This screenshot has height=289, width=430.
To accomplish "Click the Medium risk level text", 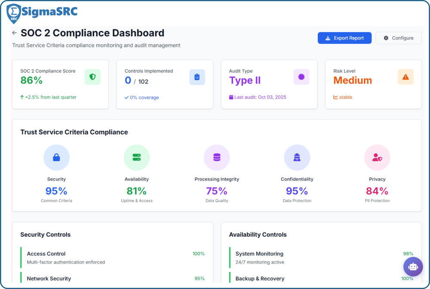I will pos(353,80).
